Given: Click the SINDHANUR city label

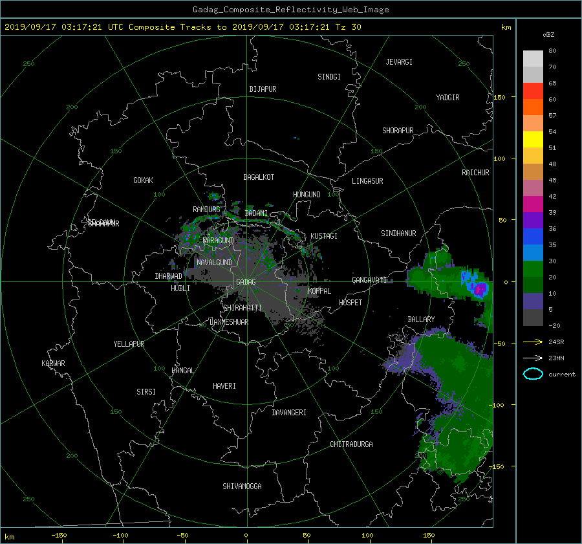Looking at the screenshot, I should (x=398, y=234).
